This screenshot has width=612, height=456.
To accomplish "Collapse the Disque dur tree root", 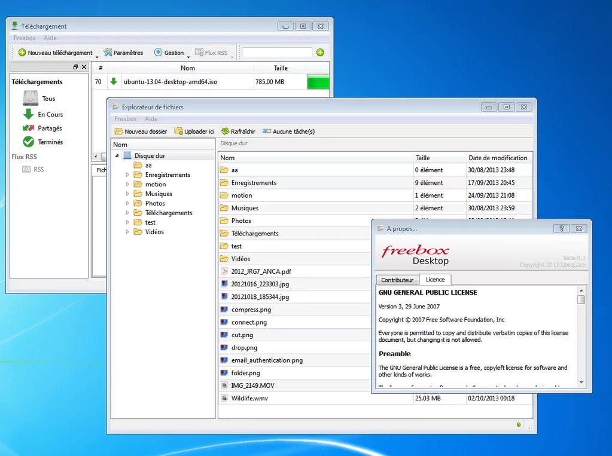I will pyautogui.click(x=117, y=156).
